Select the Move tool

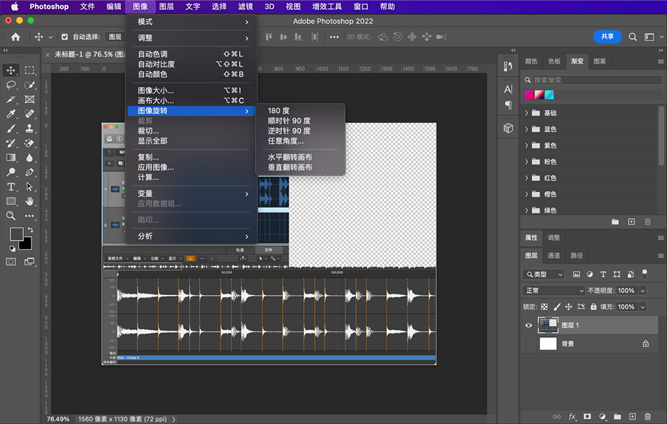point(11,70)
